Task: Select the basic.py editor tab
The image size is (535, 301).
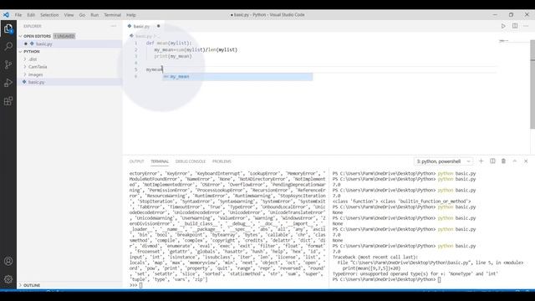Action: coord(141,26)
